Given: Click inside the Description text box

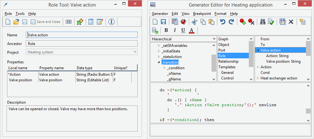Looking at the screenshot, I should pos(72,119).
